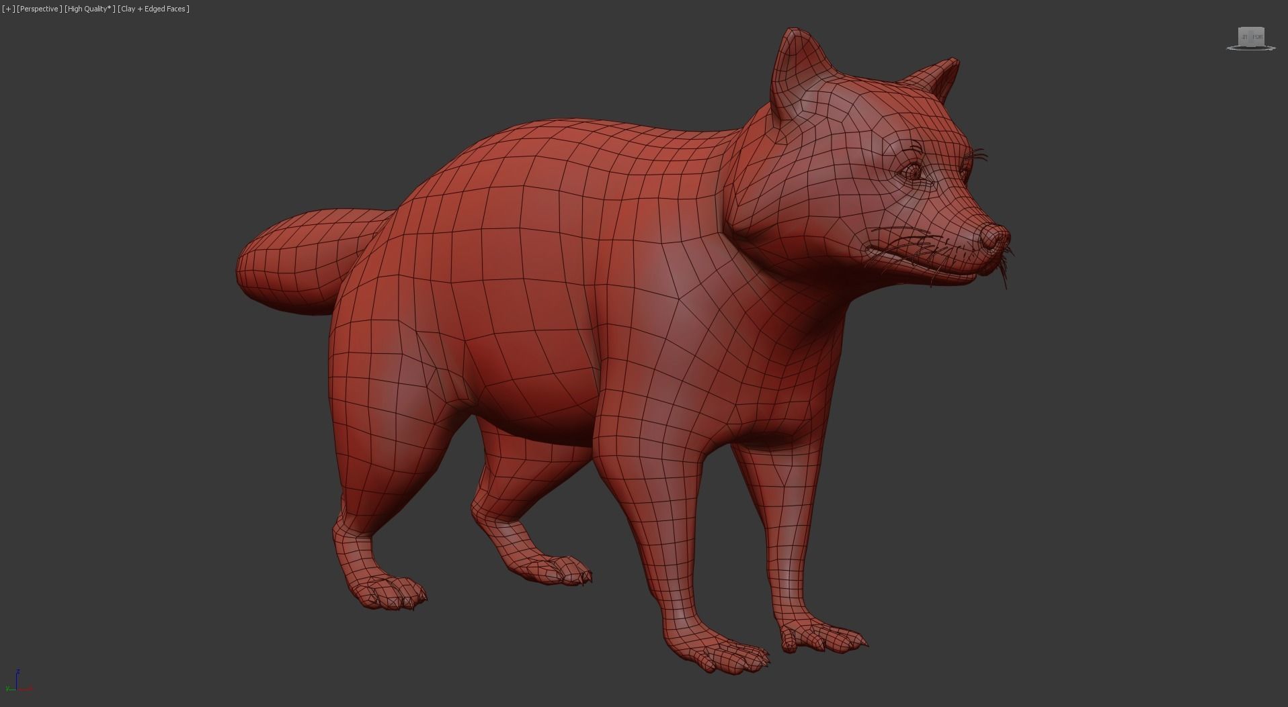Click the ViewCube navigation widget

[1250, 38]
